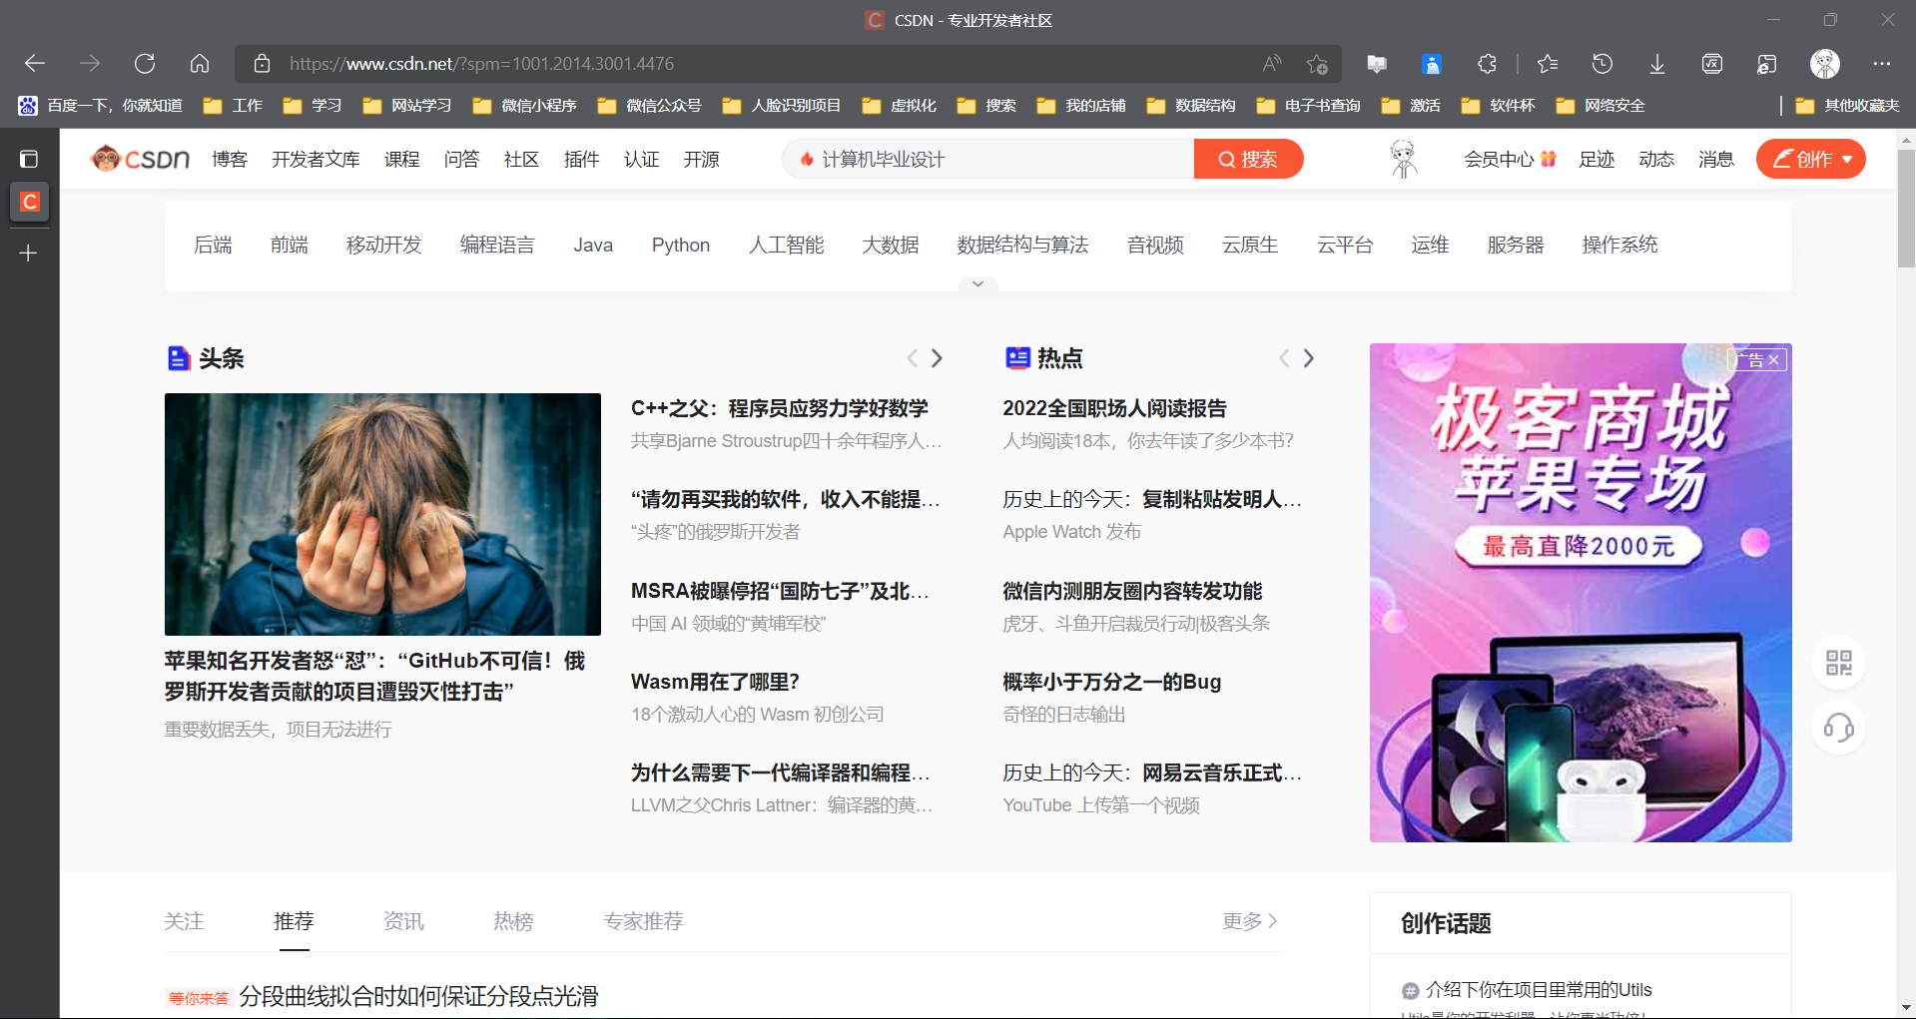Go to next 热点 page arrow
This screenshot has width=1916, height=1019.
tap(1309, 358)
